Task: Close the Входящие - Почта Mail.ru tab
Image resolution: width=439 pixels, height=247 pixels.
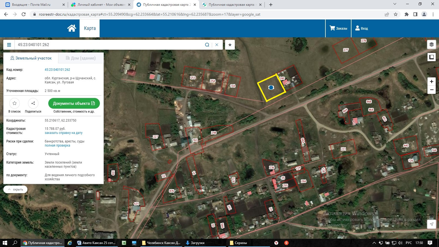Action: (x=64, y=5)
